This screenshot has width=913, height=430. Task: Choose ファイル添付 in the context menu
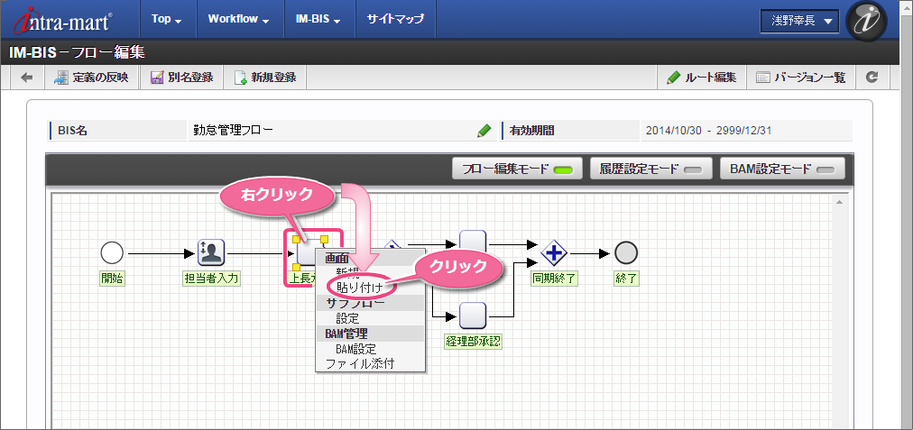360,364
